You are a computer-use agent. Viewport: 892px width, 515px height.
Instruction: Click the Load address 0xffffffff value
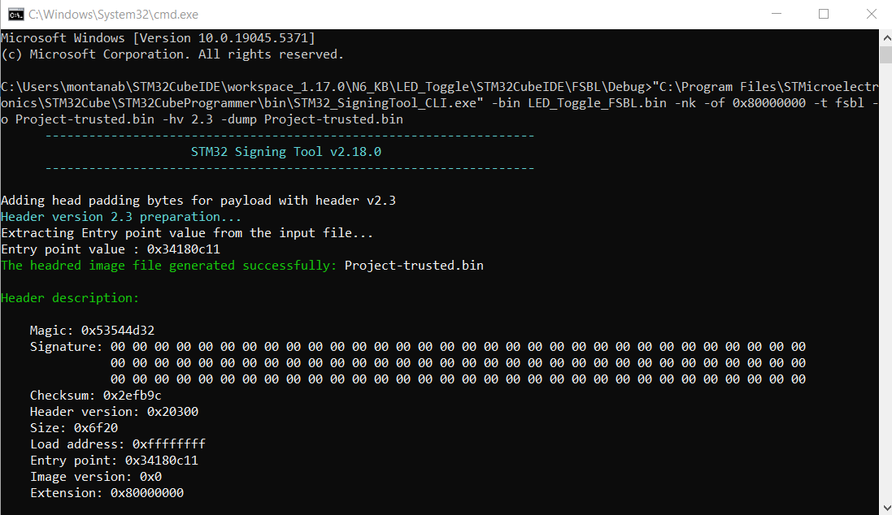(x=168, y=444)
